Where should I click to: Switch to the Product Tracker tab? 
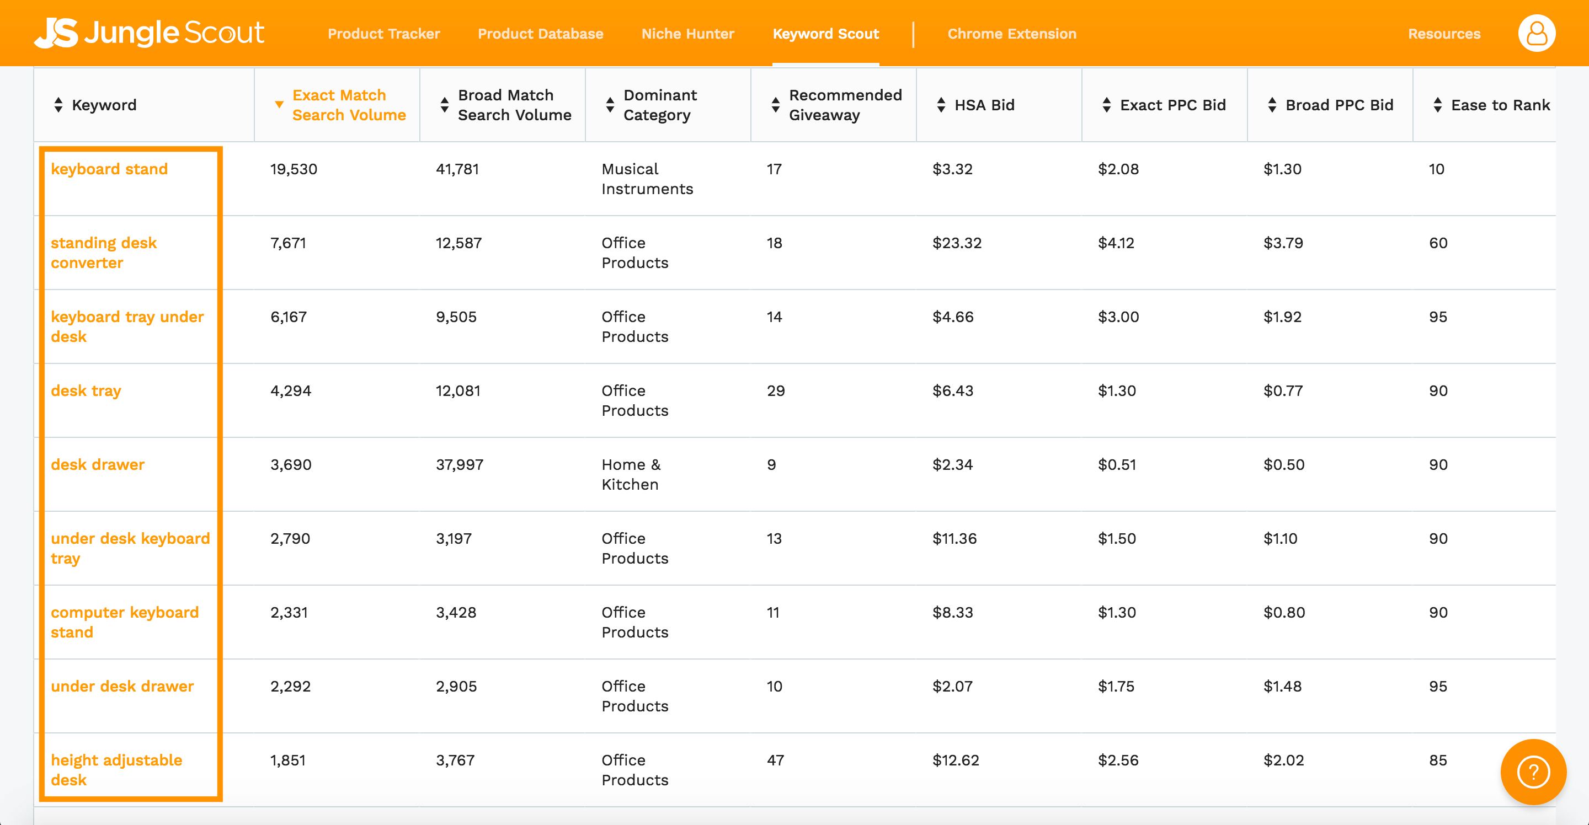[383, 34]
